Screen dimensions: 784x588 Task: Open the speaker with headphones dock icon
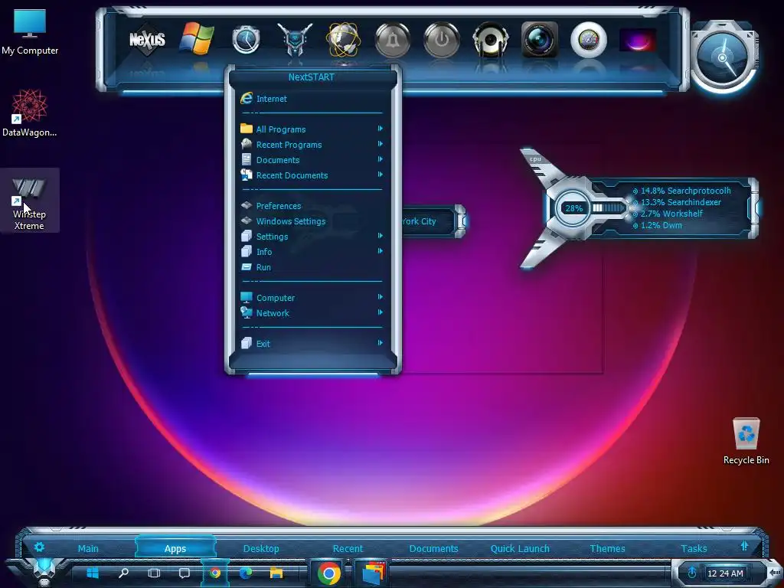coord(491,40)
